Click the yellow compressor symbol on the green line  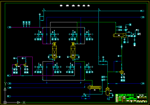click(x=122, y=72)
